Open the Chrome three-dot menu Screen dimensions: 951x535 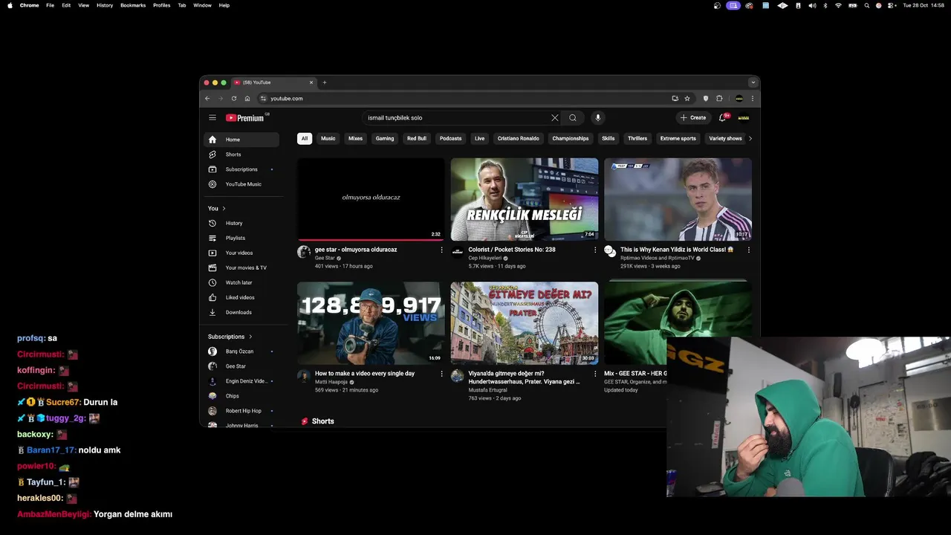[x=752, y=98]
